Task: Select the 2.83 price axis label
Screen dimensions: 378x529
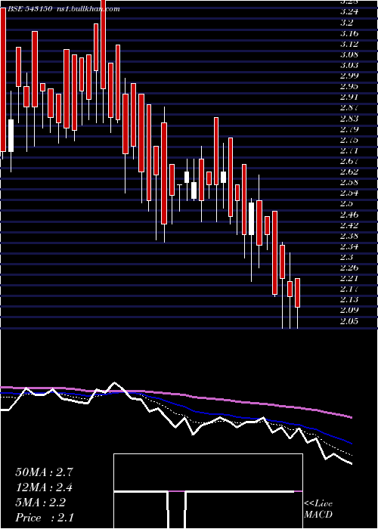Action: [x=349, y=119]
